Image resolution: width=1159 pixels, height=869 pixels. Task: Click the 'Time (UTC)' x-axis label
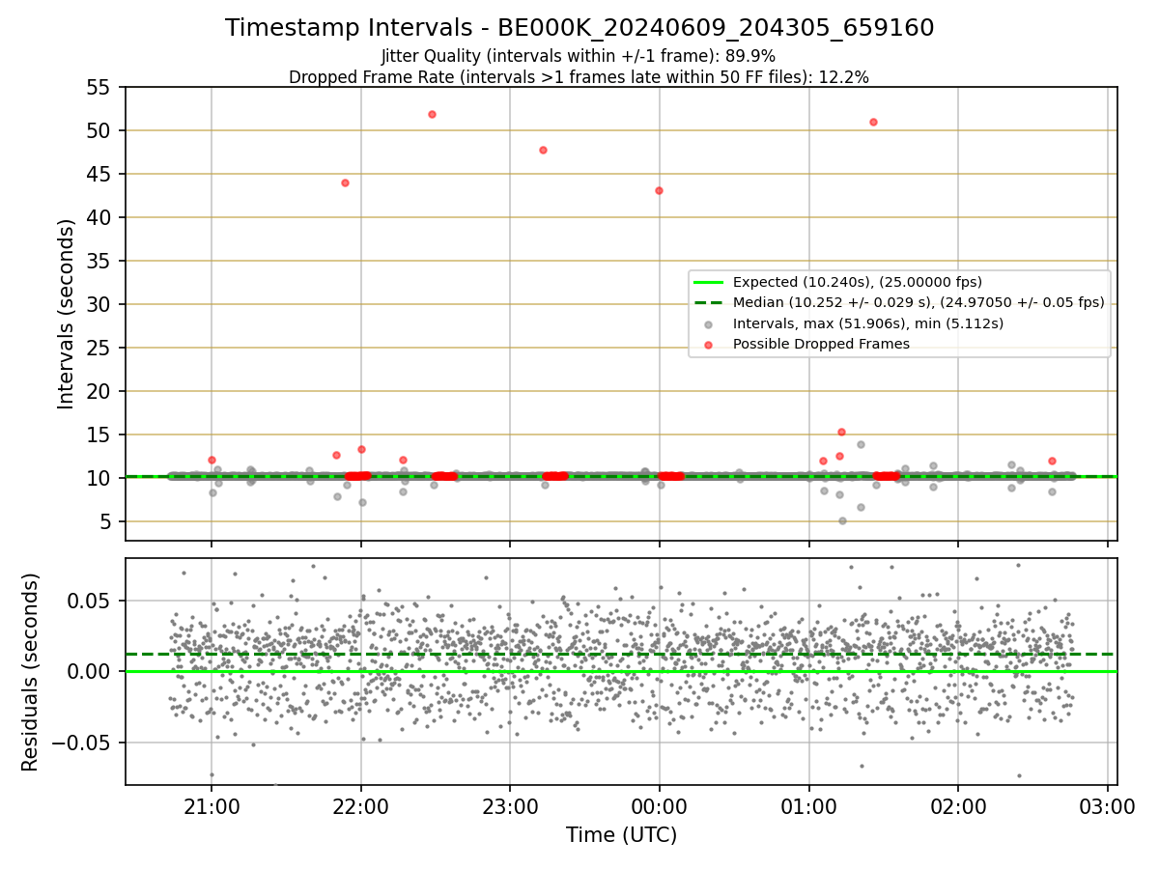(621, 835)
